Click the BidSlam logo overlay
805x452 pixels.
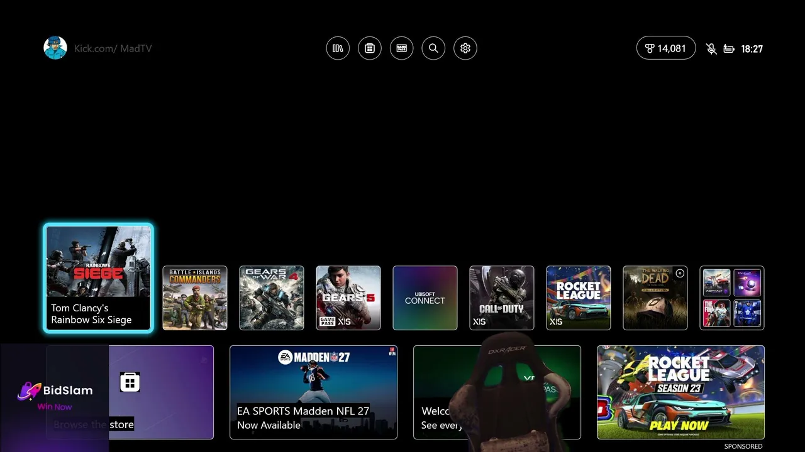(x=55, y=390)
